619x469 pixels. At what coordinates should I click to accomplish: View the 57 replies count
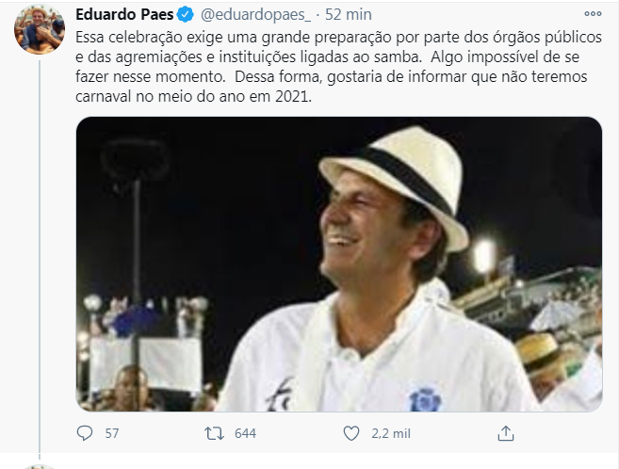(x=112, y=433)
